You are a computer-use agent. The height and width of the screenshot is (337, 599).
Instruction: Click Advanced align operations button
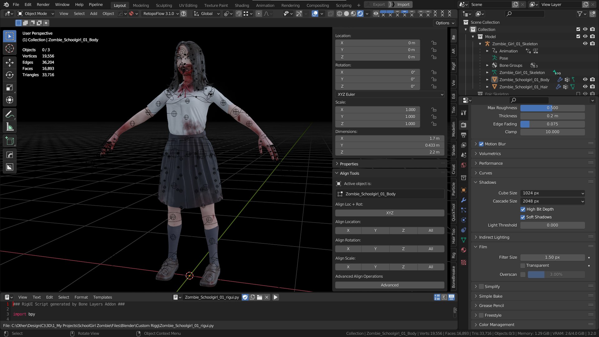[x=390, y=285]
